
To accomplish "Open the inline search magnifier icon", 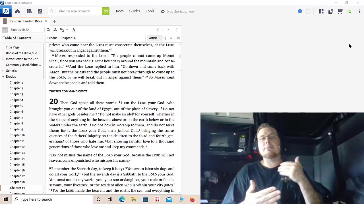I will (x=48, y=30).
